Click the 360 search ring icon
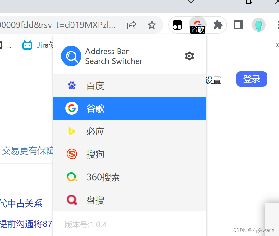The height and width of the screenshot is (236, 279). tap(72, 177)
